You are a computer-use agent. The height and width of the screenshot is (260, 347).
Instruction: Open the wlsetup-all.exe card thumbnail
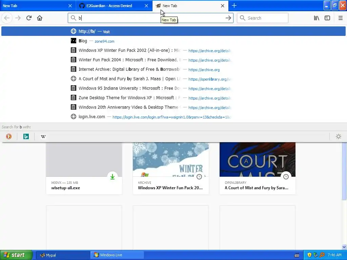pyautogui.click(x=84, y=159)
